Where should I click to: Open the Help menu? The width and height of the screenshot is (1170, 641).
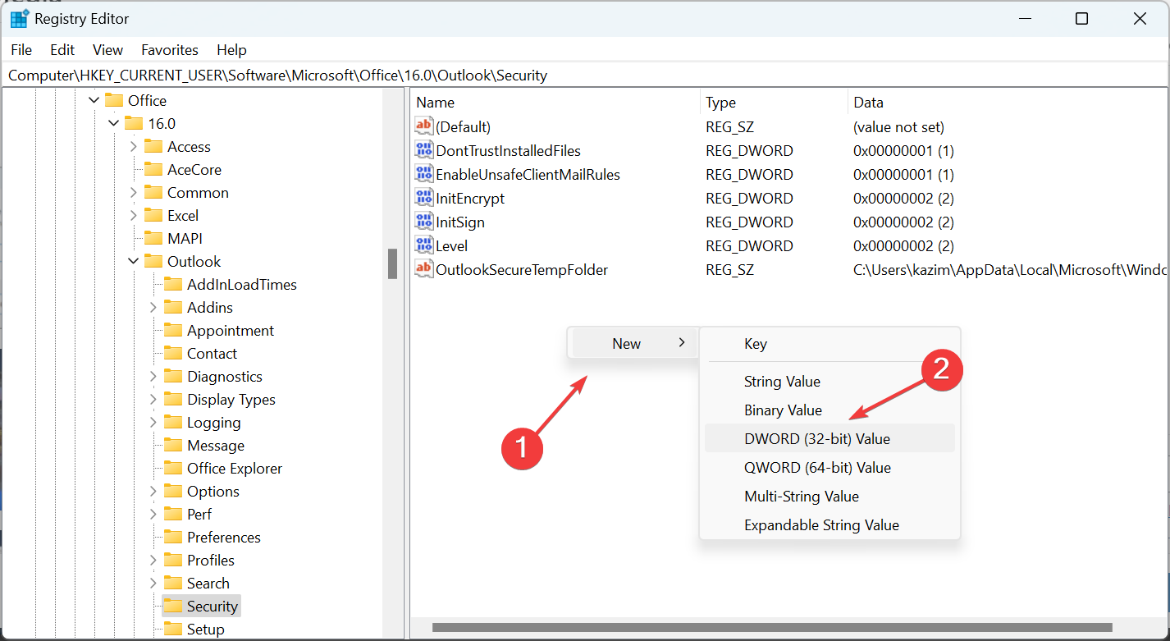click(231, 50)
